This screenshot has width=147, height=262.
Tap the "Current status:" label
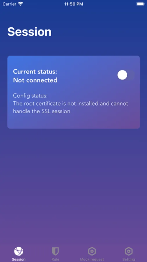tap(35, 72)
